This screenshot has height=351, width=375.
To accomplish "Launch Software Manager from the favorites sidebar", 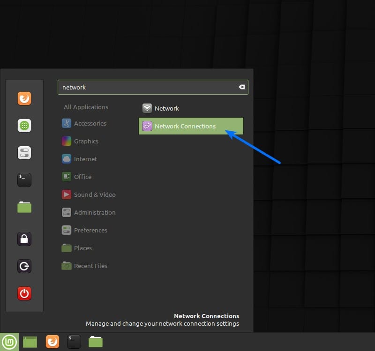I will pos(24,126).
